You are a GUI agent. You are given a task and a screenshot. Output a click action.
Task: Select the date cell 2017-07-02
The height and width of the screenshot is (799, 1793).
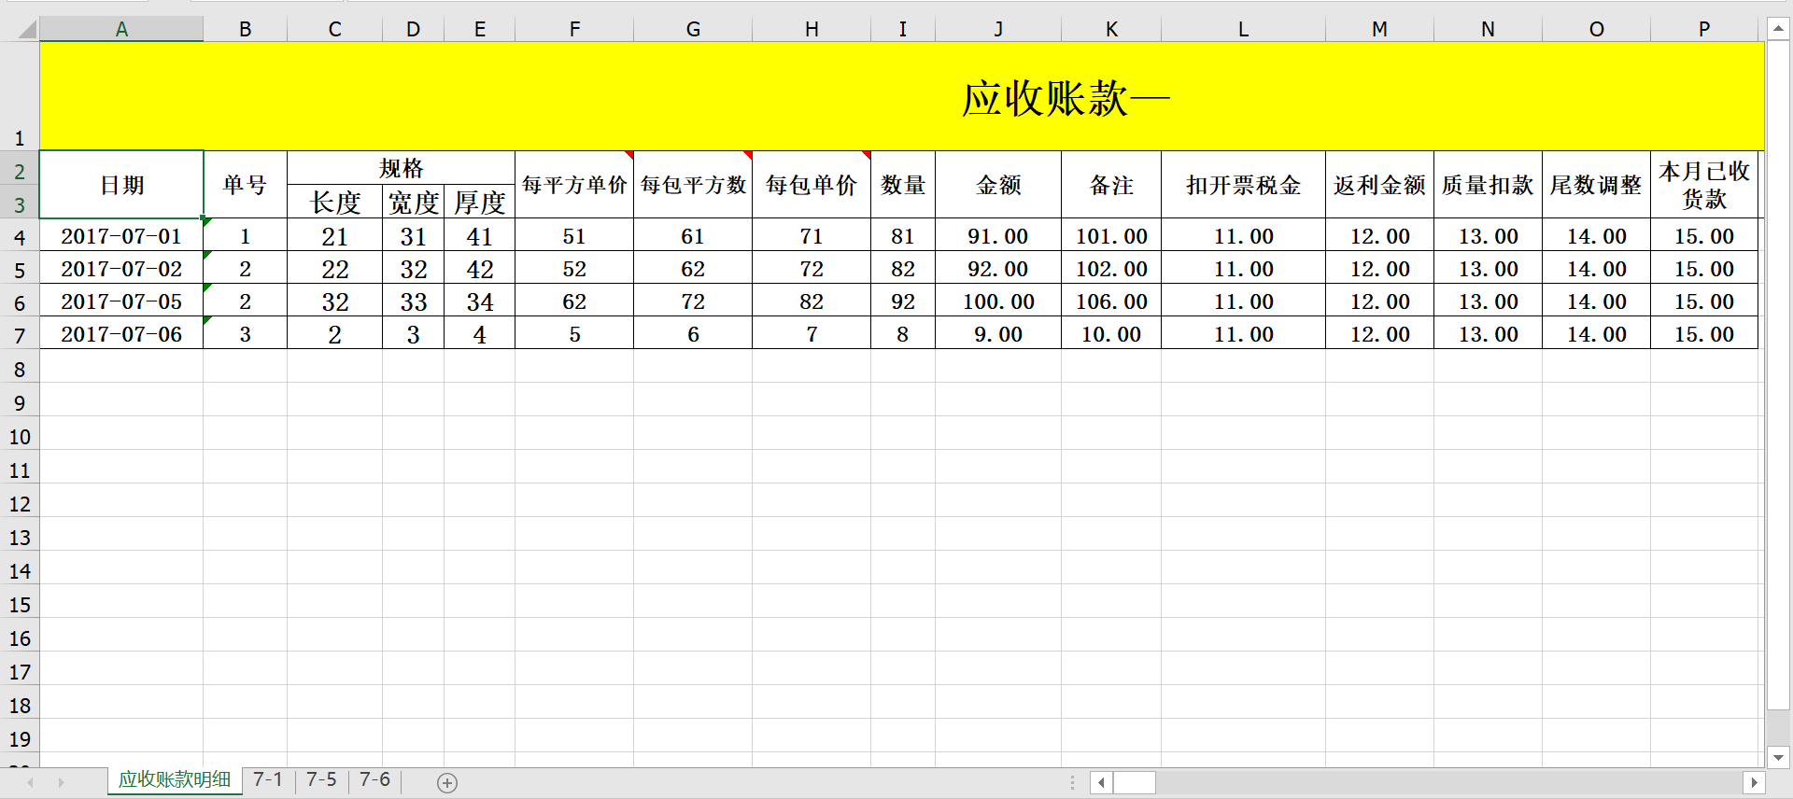pyautogui.click(x=121, y=268)
